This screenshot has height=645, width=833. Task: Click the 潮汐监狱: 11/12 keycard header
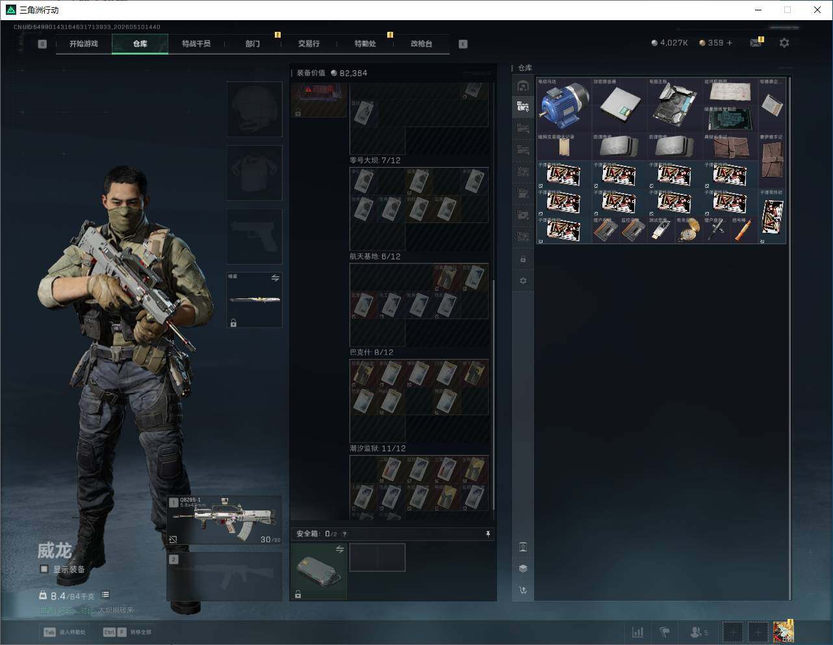point(378,449)
